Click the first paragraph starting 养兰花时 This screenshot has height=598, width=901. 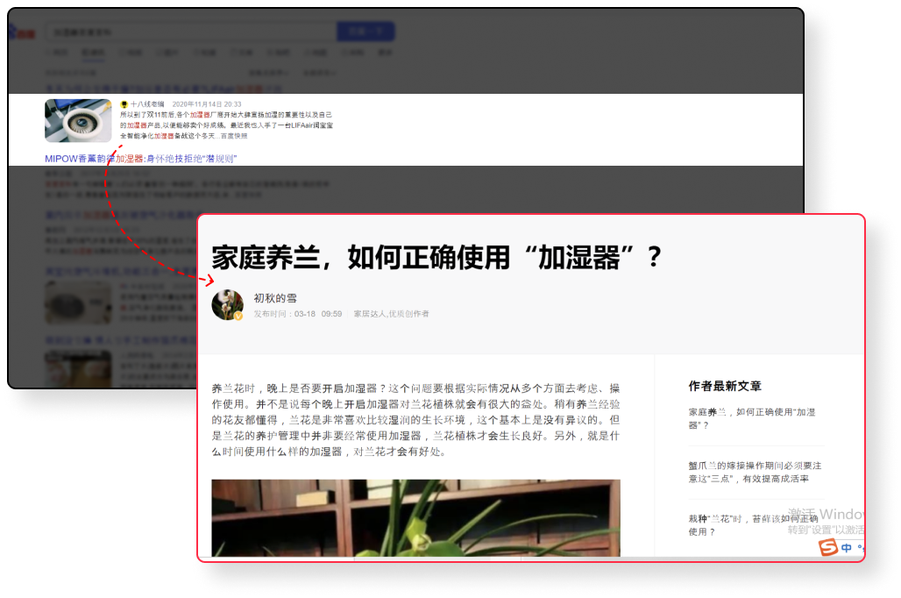point(415,420)
